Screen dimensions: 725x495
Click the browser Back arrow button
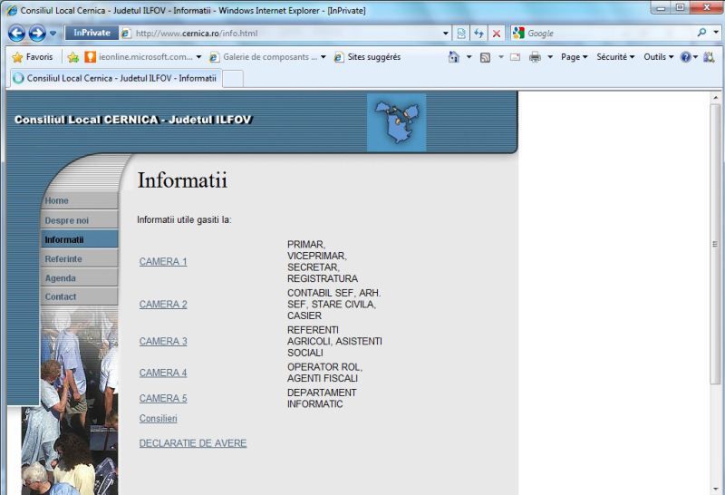pos(16,34)
